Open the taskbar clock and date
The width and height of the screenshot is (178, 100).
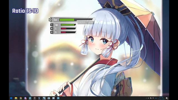pos(161,98)
